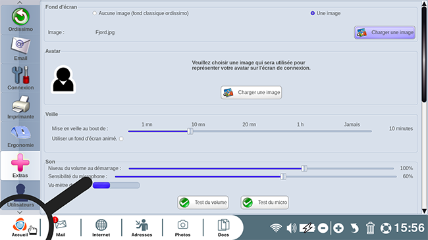Open Docs app from the bottom bar
This screenshot has width=428, height=240.
[223, 228]
